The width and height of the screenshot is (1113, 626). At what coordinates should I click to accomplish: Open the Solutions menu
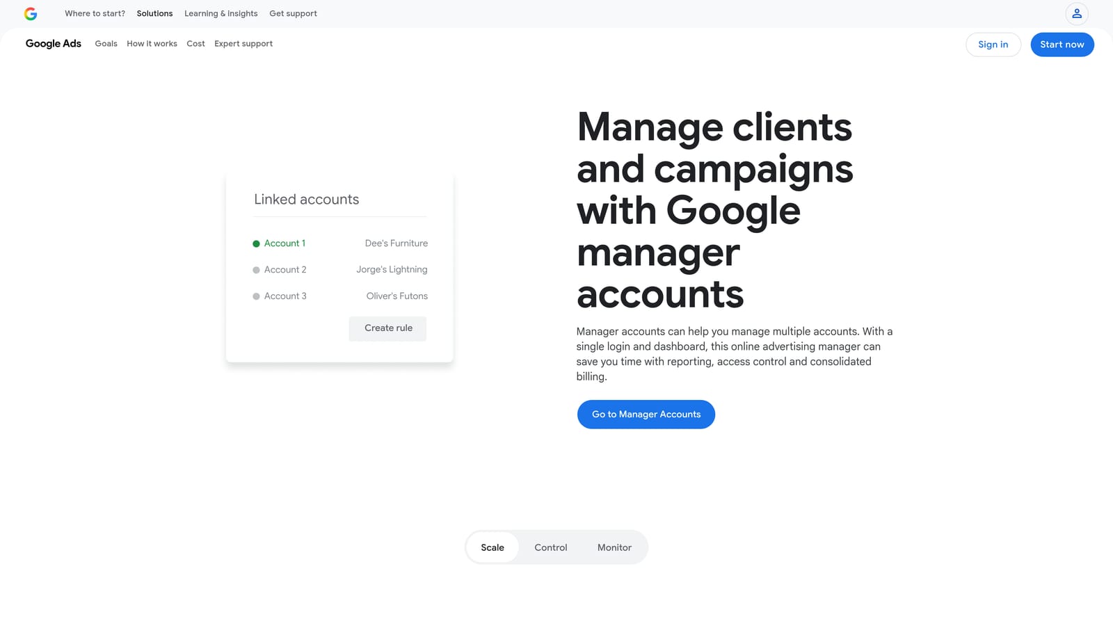154,14
